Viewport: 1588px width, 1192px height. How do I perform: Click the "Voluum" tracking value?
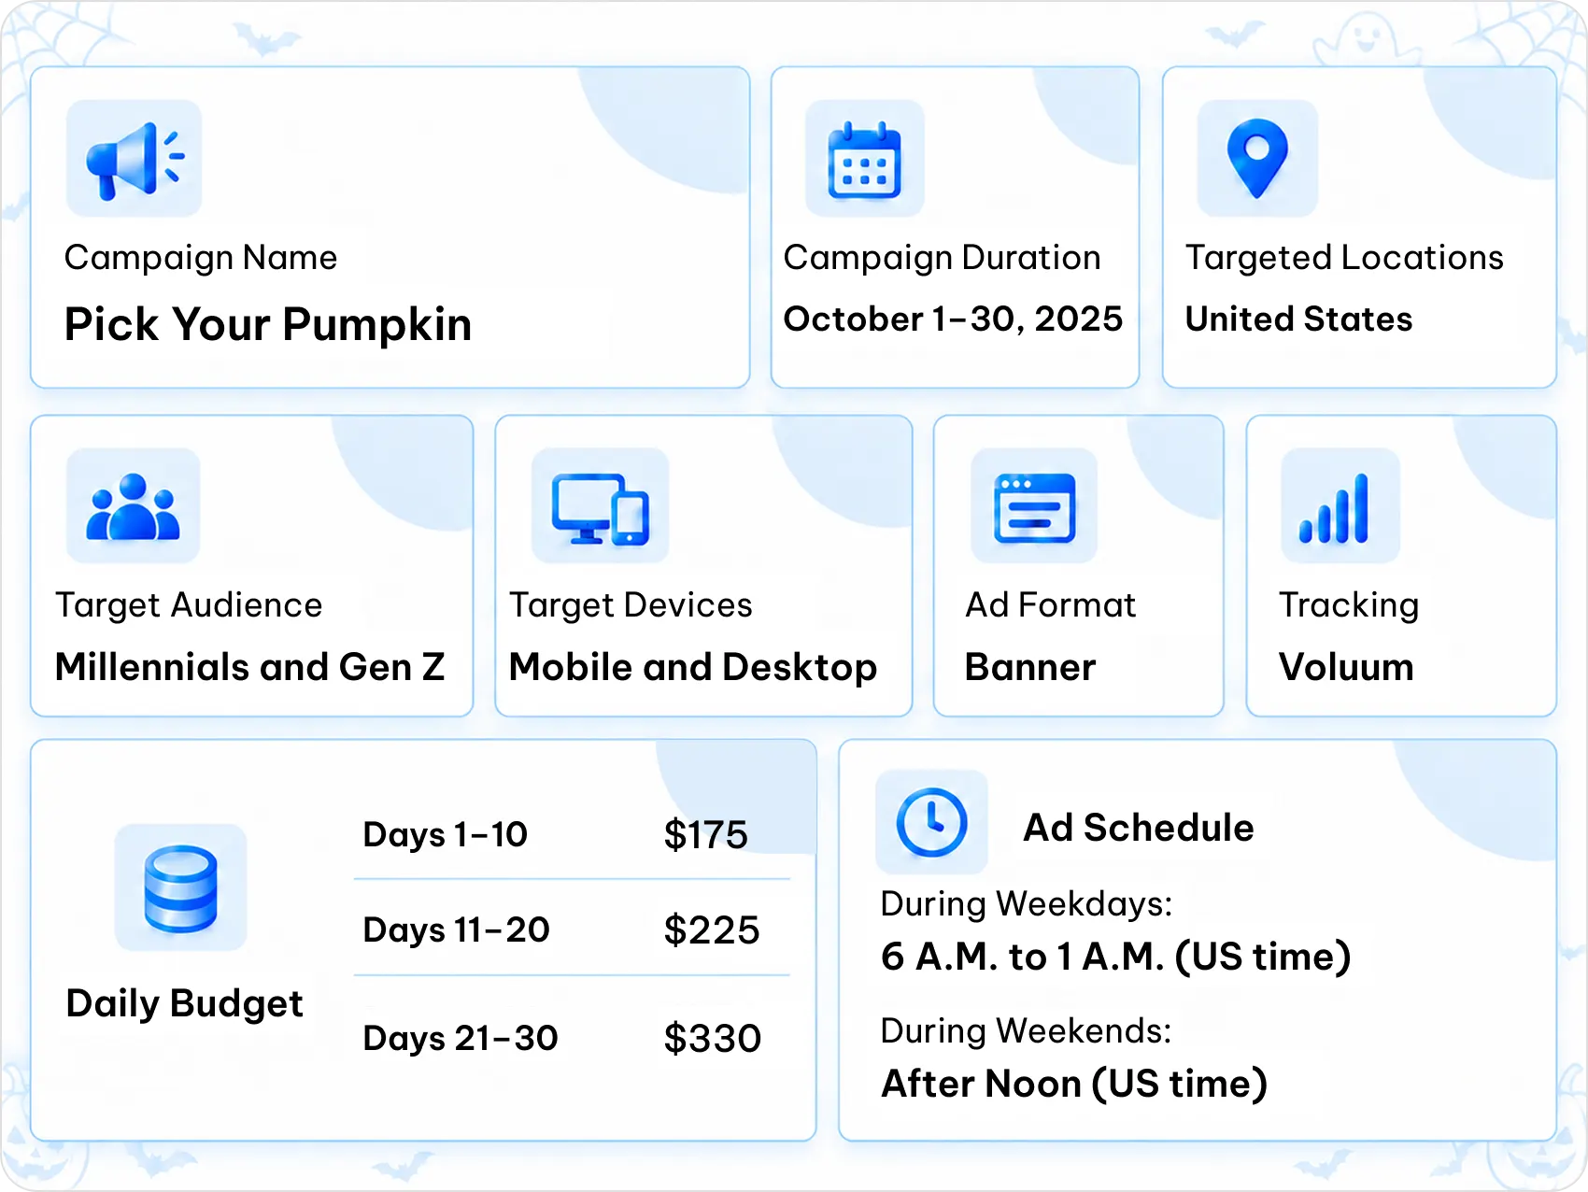[1346, 667]
